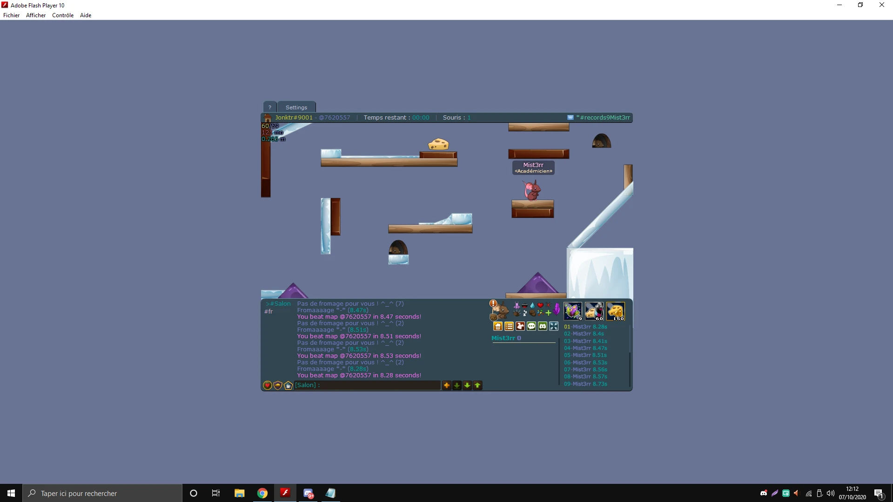
Task: Select the kiss lips emote
Action: 524,306
